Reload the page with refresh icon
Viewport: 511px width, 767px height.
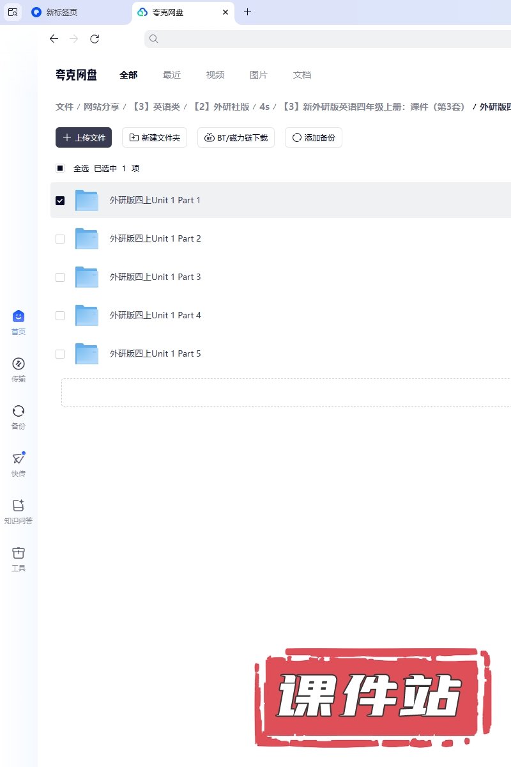(x=95, y=39)
